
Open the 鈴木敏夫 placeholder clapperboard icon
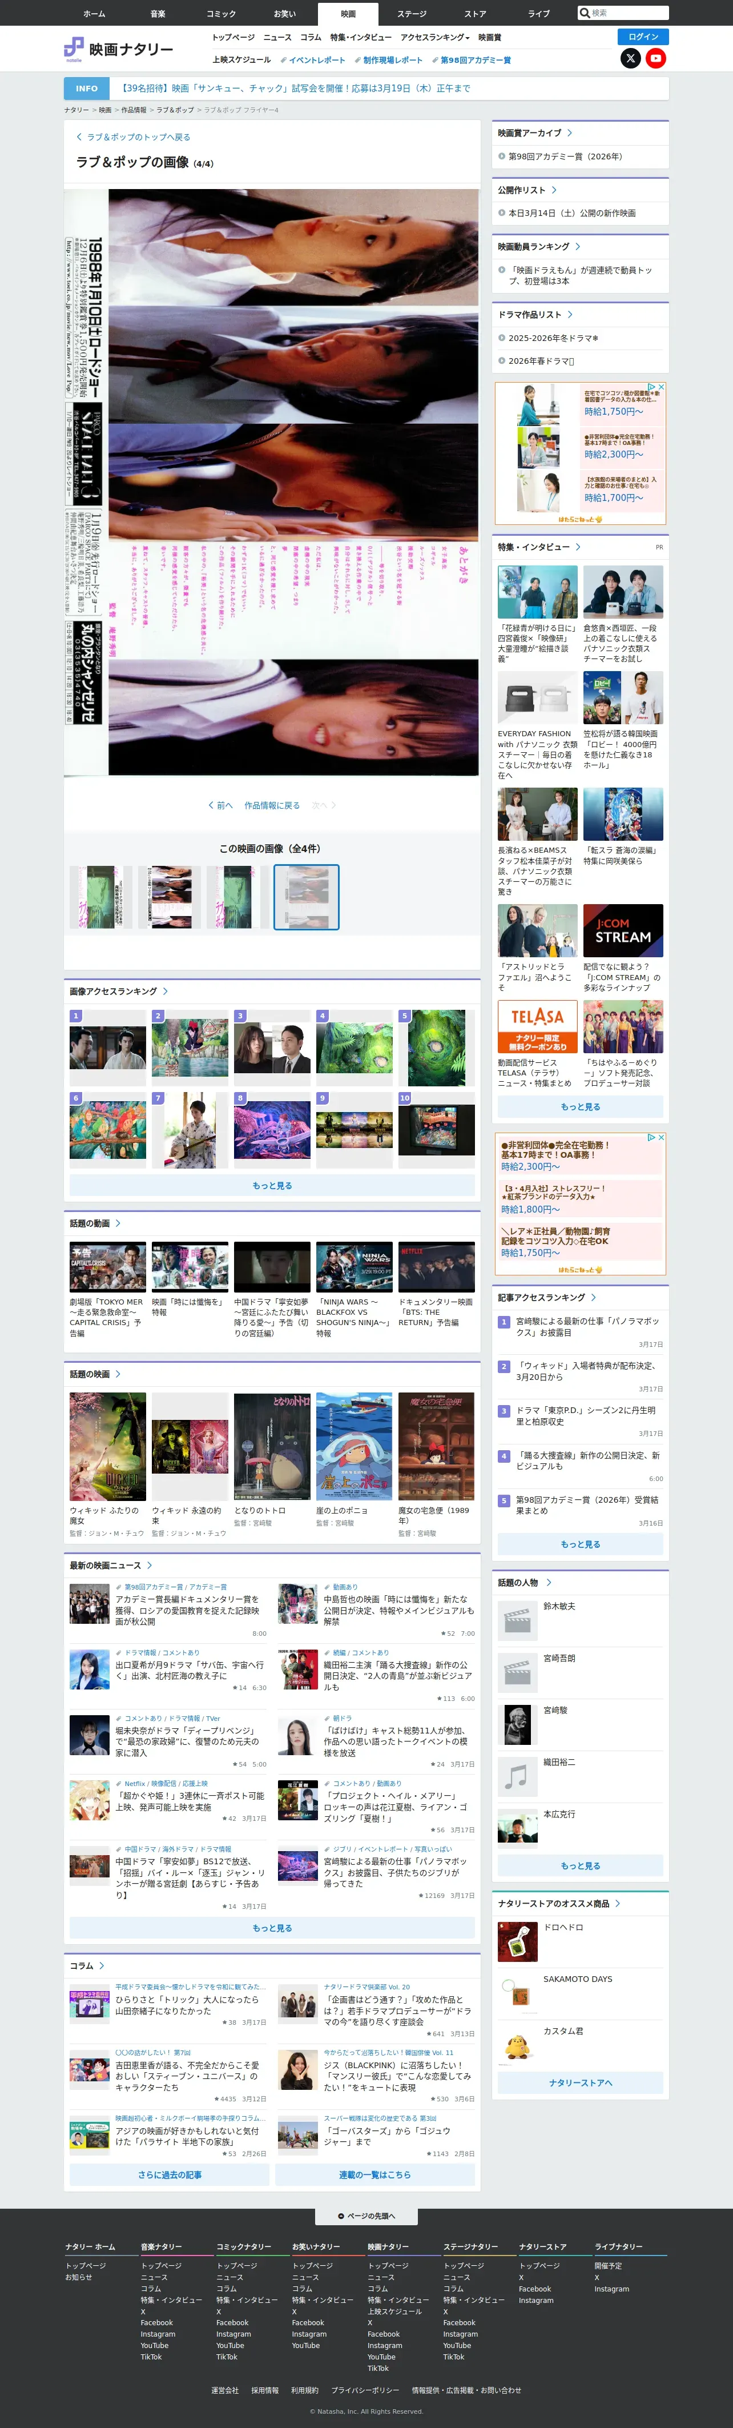click(517, 1620)
